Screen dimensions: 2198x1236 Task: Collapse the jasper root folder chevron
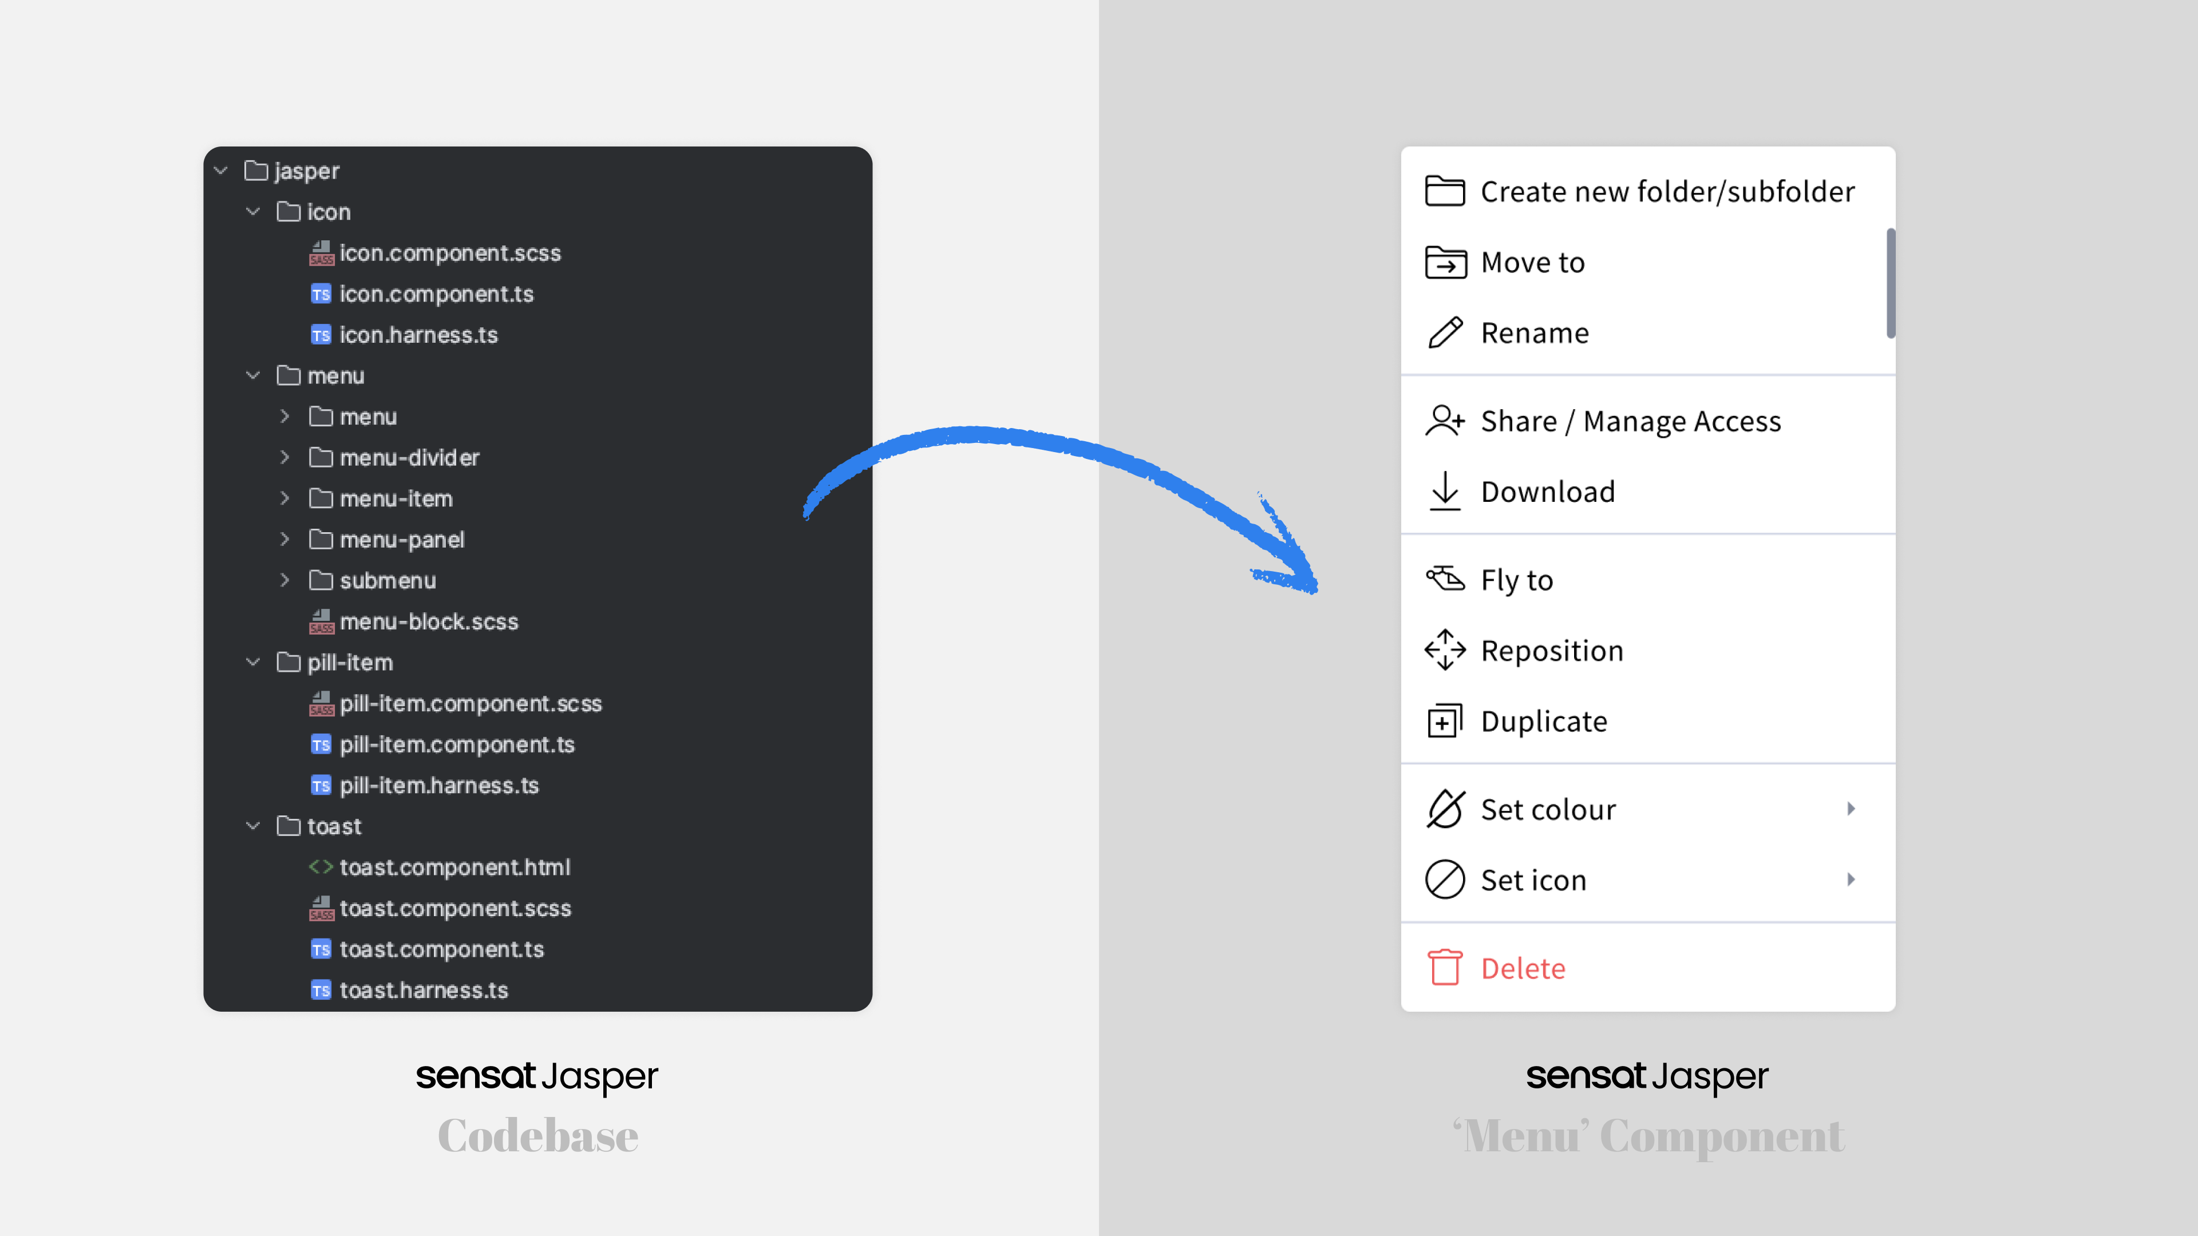coord(221,171)
